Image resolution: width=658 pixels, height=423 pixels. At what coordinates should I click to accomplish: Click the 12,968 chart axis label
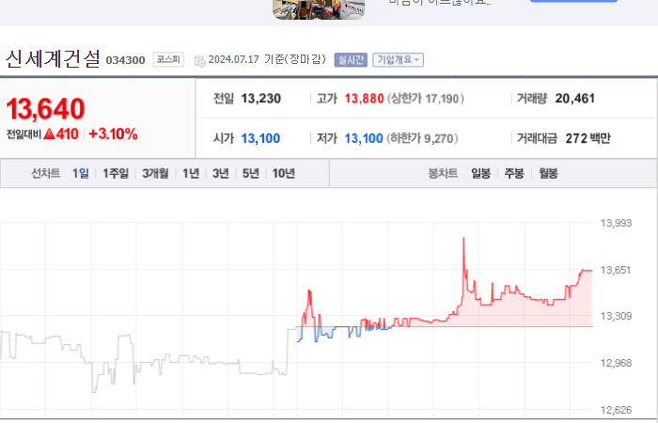(x=616, y=363)
